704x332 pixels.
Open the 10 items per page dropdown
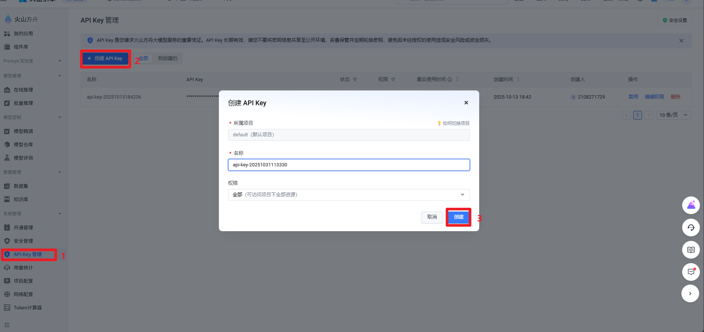pyautogui.click(x=673, y=115)
